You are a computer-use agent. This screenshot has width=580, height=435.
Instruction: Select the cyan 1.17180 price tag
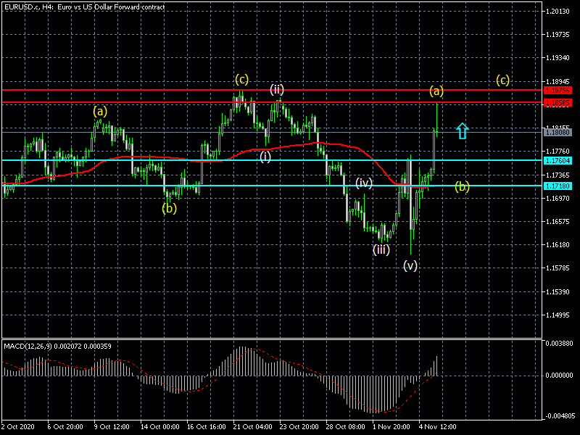click(559, 186)
